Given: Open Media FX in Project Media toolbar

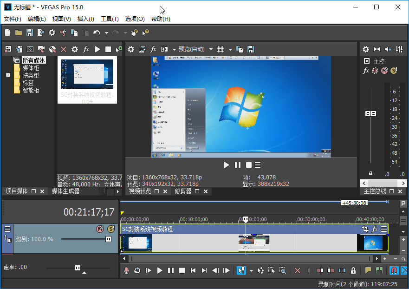Looking at the screenshot, I should (x=86, y=49).
